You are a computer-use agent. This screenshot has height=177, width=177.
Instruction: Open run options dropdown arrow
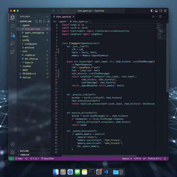[156, 17]
